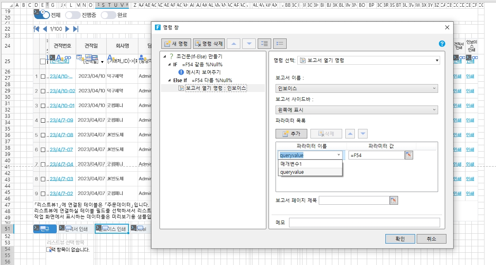
Task: Move command up with the toolbar up arrow
Action: coord(234,44)
